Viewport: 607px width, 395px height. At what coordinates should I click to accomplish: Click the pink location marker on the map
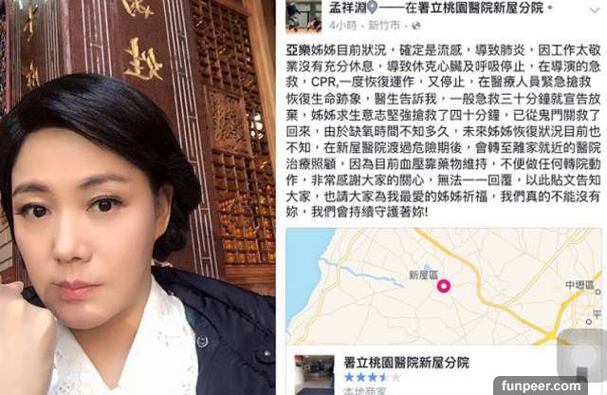[x=444, y=286]
